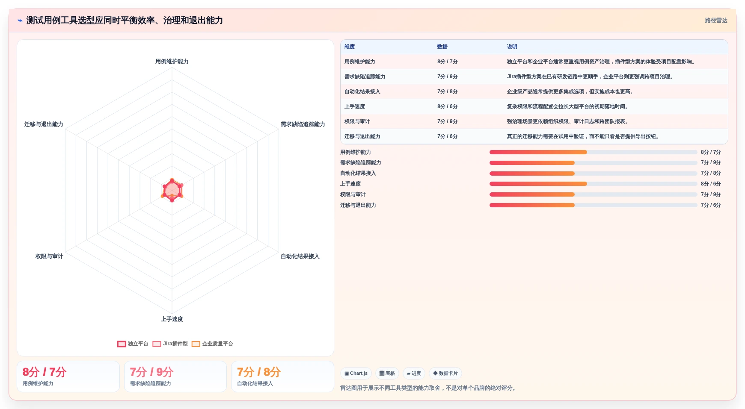745x409 pixels.
Task: Click the radar axis label 迁移与退出能力
Action: coord(44,124)
